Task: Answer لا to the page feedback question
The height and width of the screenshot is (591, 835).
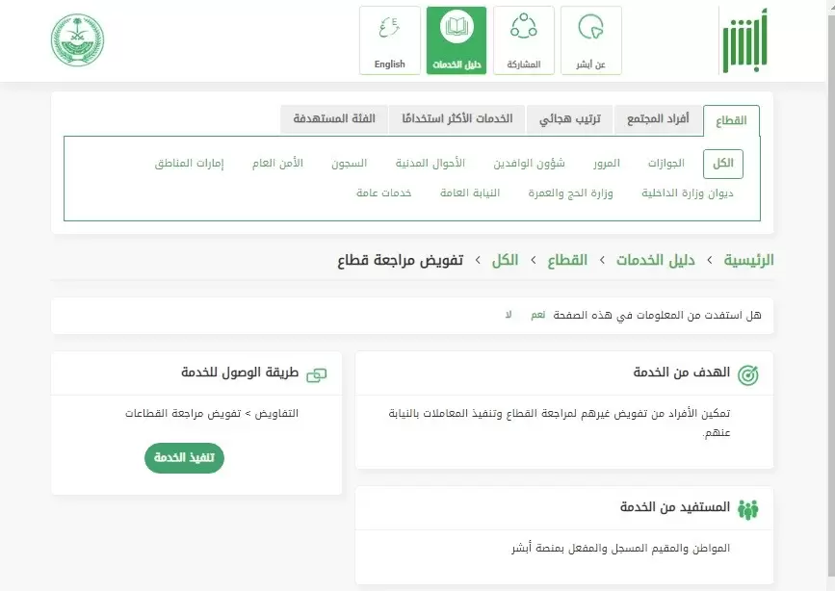Action: click(x=509, y=315)
